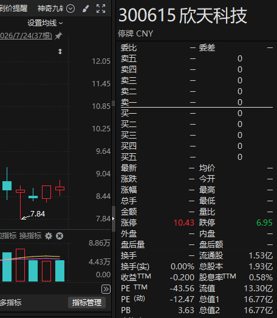The height and width of the screenshot is (318, 277).
Task: Select the drawing brush tool icon
Action: click(x=86, y=9)
